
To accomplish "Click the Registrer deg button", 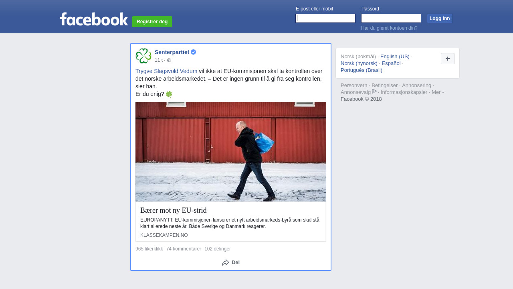I will point(152,22).
